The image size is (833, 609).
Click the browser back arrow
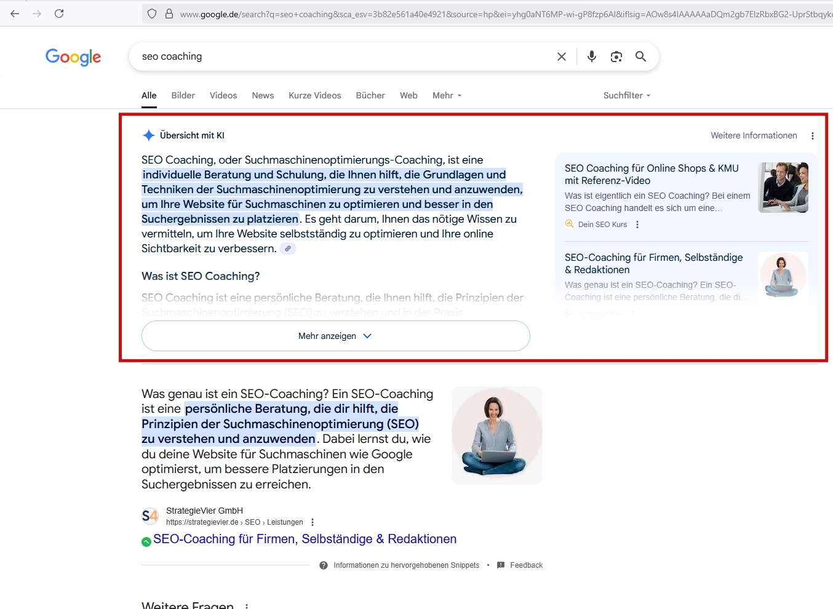pos(15,14)
